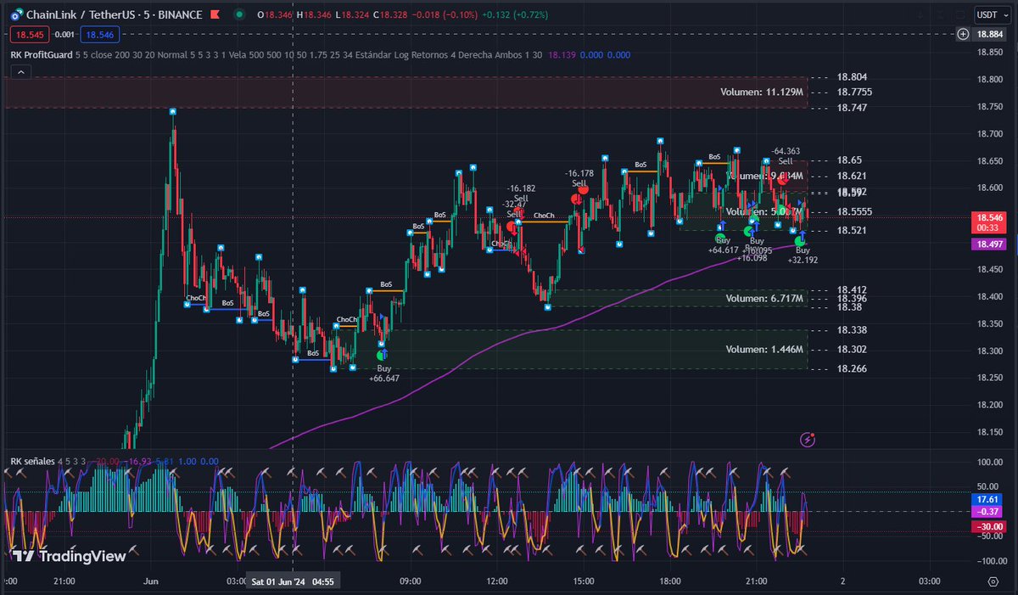1018x595 pixels.
Task: Click the Sat 01 Jun '24 04:55 date label
Action: pyautogui.click(x=293, y=581)
